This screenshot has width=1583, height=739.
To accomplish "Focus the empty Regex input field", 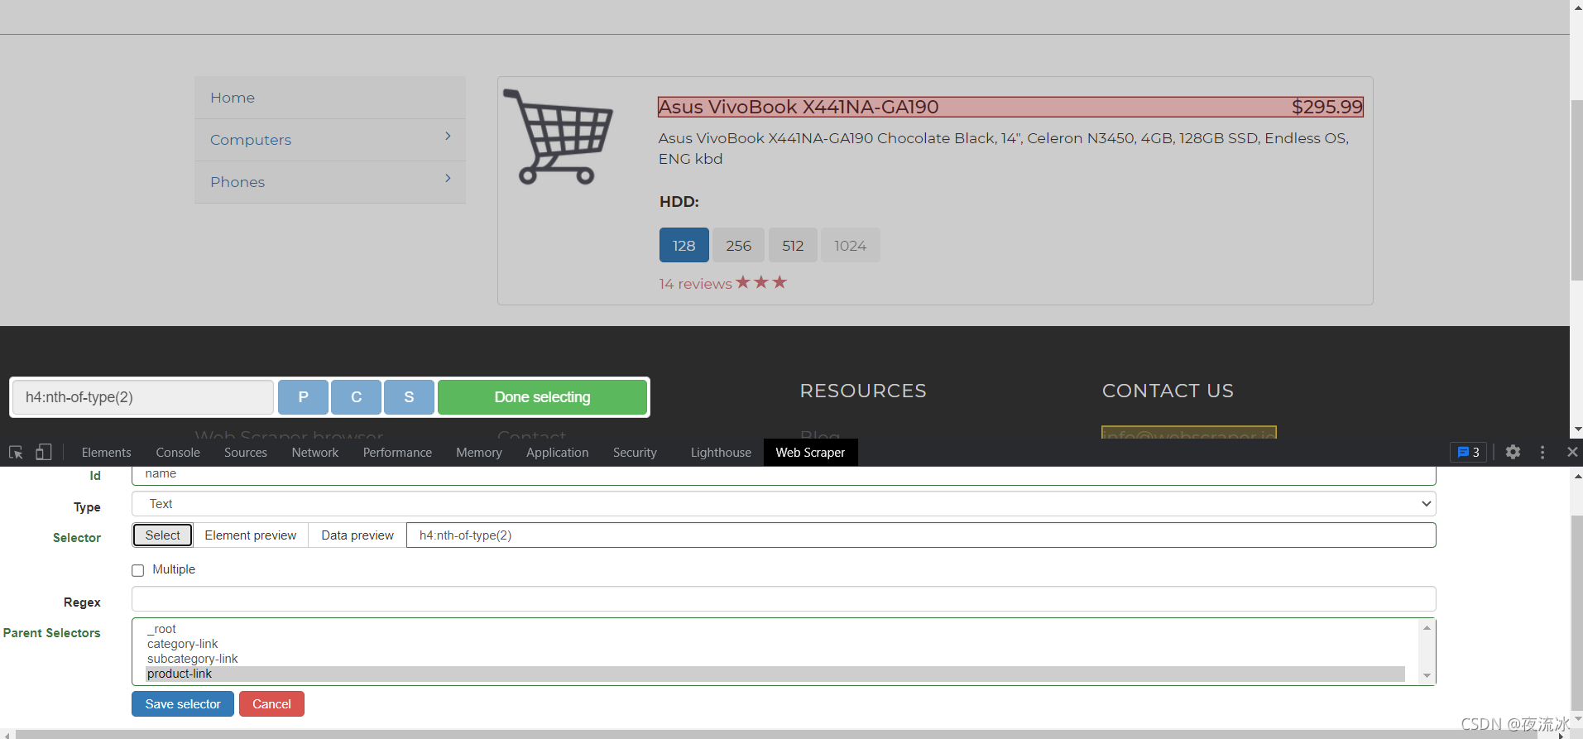I will click(784, 599).
